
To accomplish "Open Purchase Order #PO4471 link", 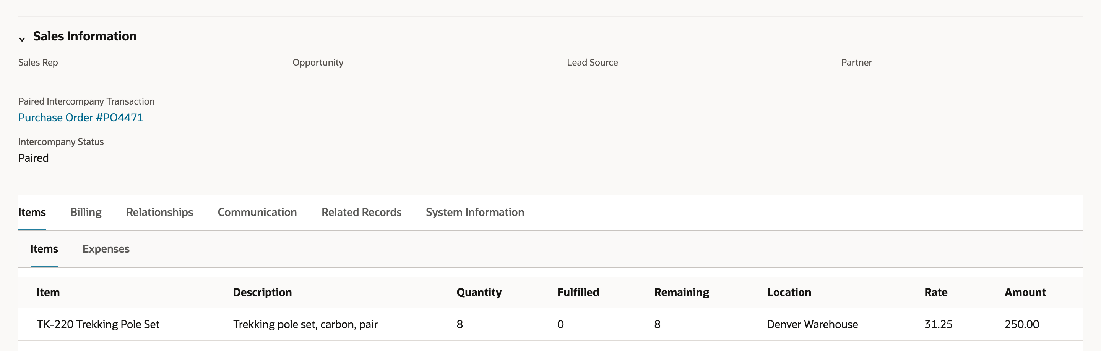I will (x=81, y=118).
